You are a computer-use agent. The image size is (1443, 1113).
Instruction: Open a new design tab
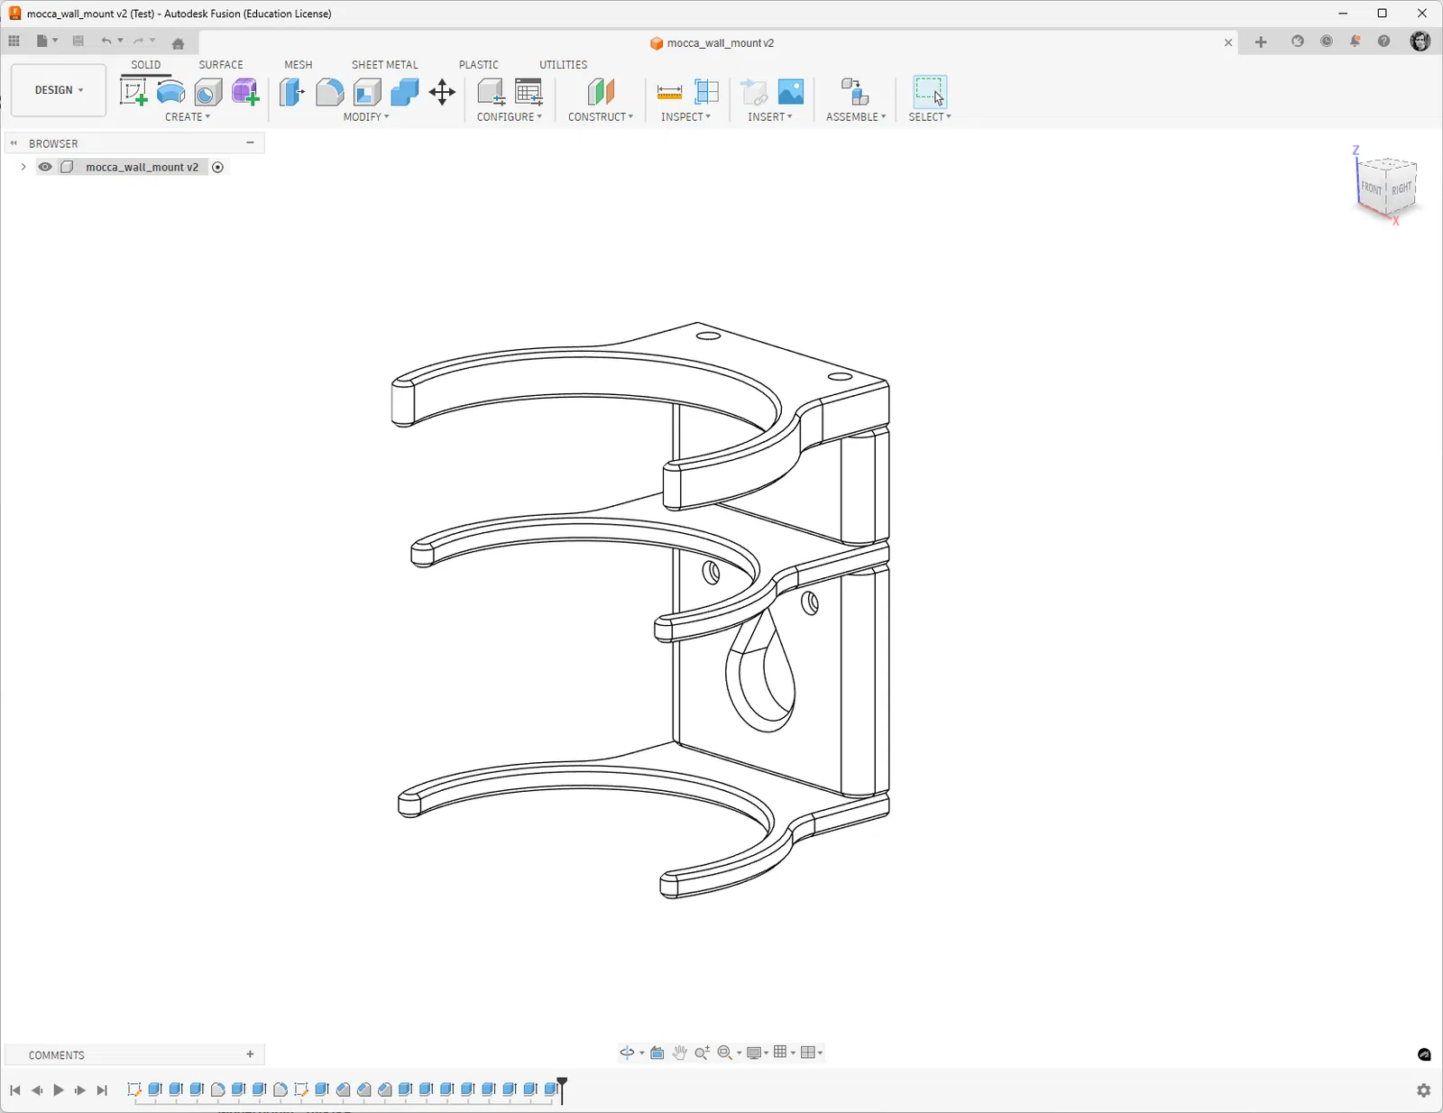(1261, 42)
